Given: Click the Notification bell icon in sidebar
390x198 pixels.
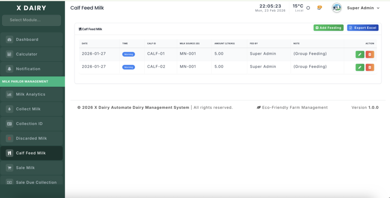Looking at the screenshot, I should [10, 69].
